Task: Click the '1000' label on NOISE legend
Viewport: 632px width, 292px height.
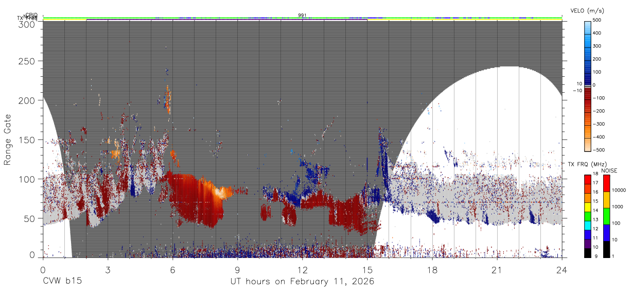Action: point(618,207)
